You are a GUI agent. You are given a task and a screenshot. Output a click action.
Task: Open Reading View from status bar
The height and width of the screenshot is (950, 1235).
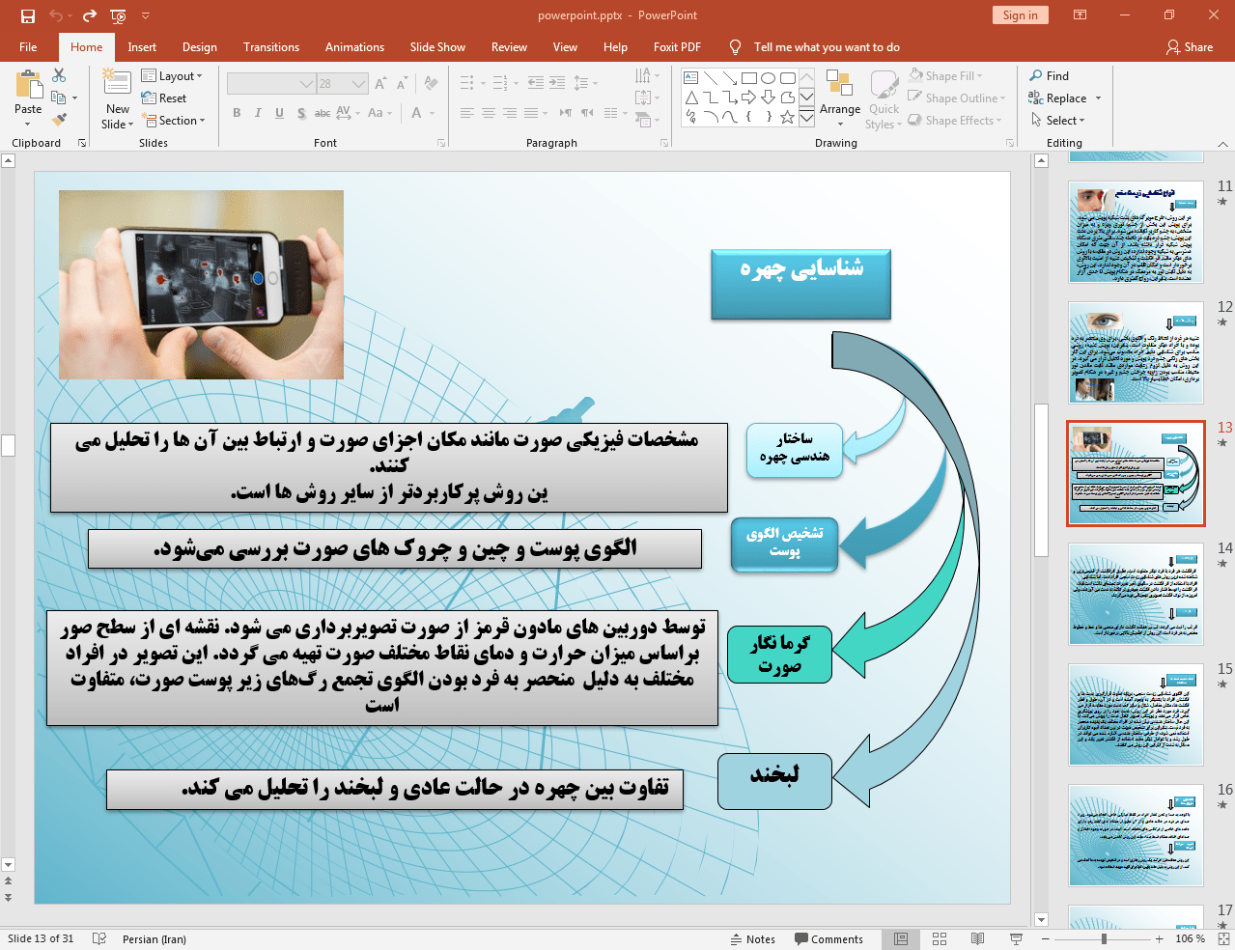[977, 938]
